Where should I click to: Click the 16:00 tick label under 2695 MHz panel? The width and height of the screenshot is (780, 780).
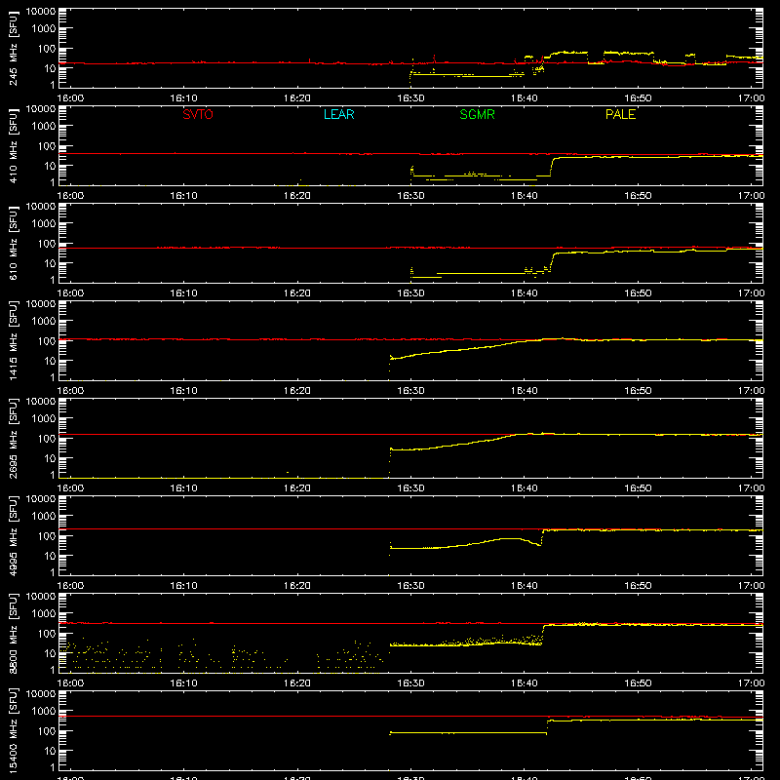coord(70,488)
